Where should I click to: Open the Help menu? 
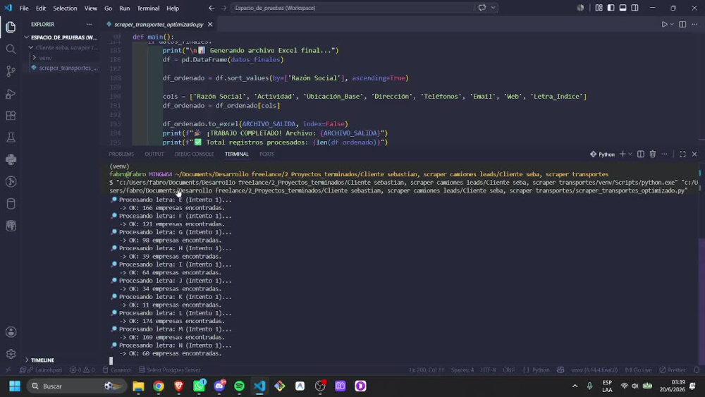(173, 8)
